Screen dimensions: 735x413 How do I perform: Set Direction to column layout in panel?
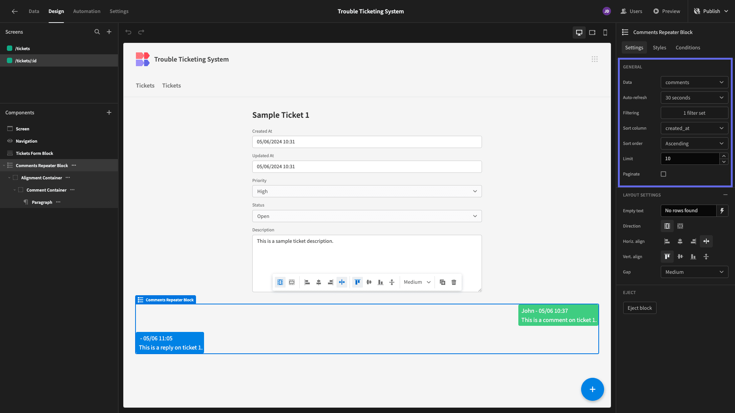point(667,226)
